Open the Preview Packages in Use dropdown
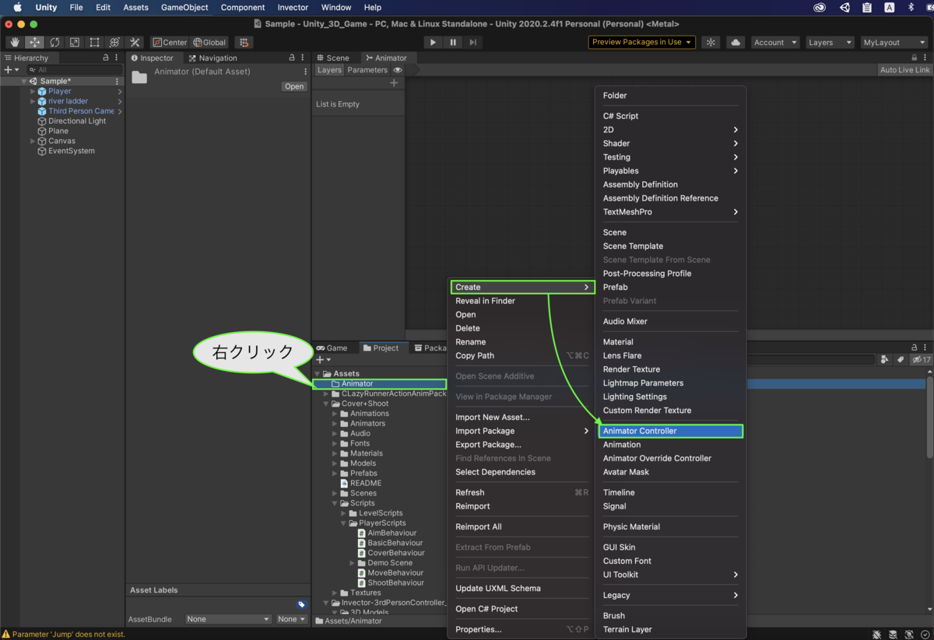This screenshot has height=640, width=934. coord(642,42)
